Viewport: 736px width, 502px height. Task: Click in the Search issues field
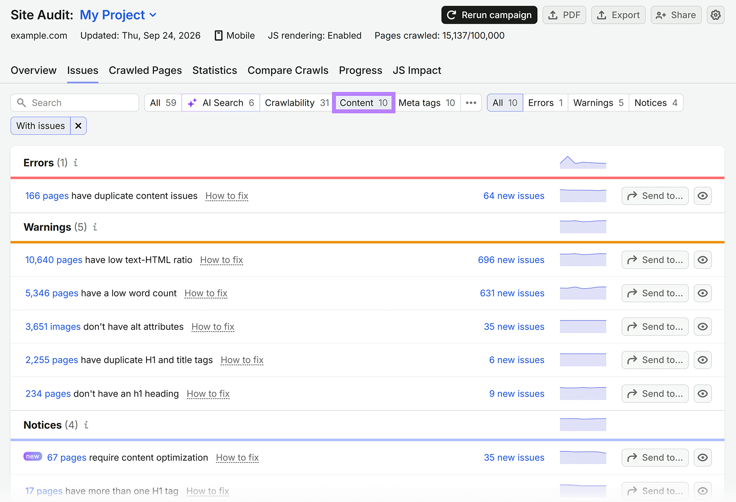click(x=75, y=103)
